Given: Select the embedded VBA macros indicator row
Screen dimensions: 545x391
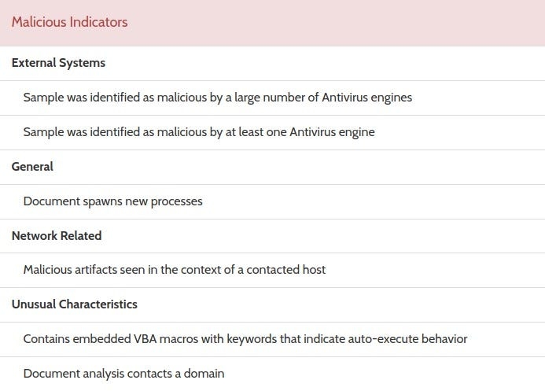Looking at the screenshot, I should pyautogui.click(x=245, y=339).
